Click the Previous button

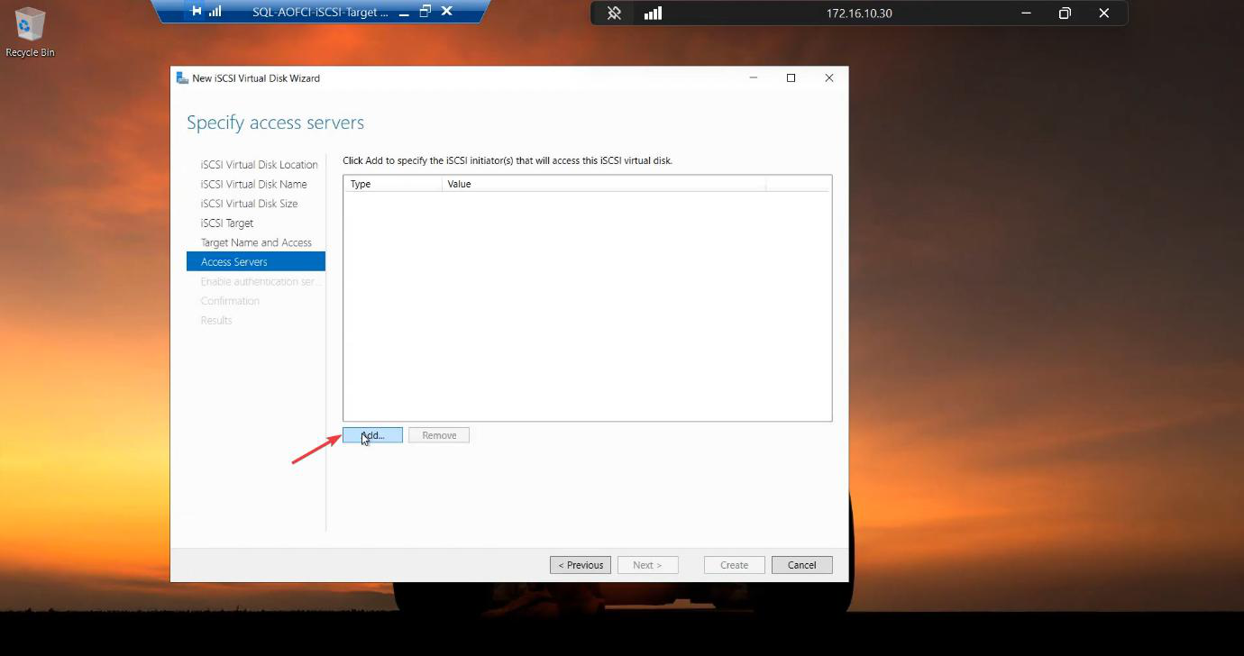pyautogui.click(x=581, y=565)
